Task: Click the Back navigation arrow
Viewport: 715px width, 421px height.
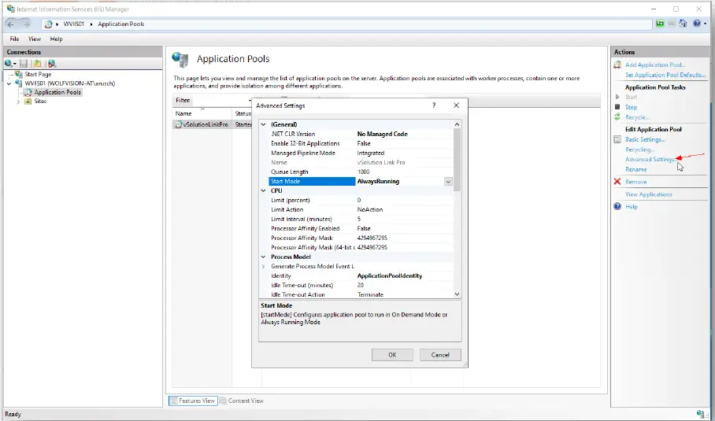Action: (x=10, y=24)
